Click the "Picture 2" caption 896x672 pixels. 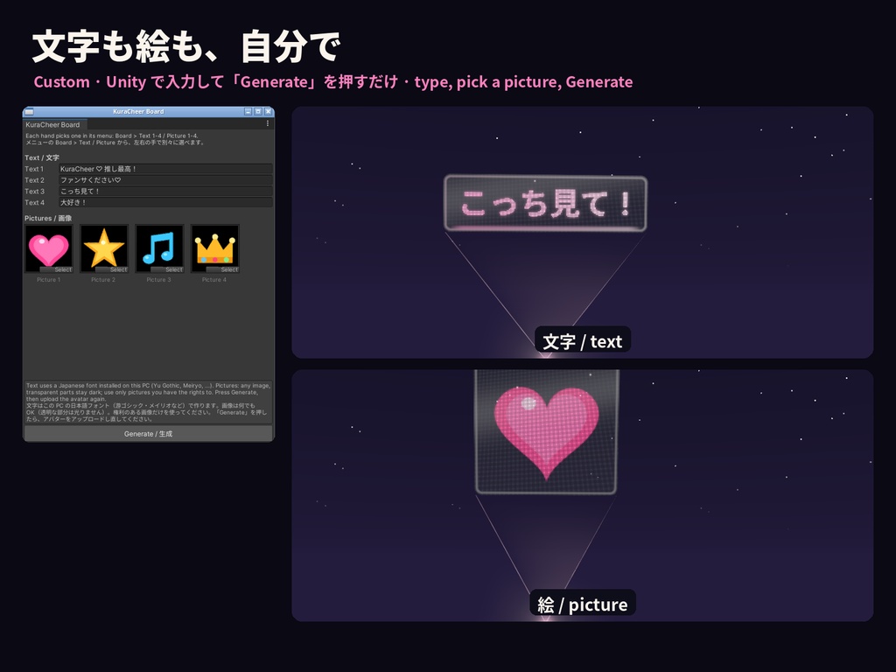click(103, 279)
